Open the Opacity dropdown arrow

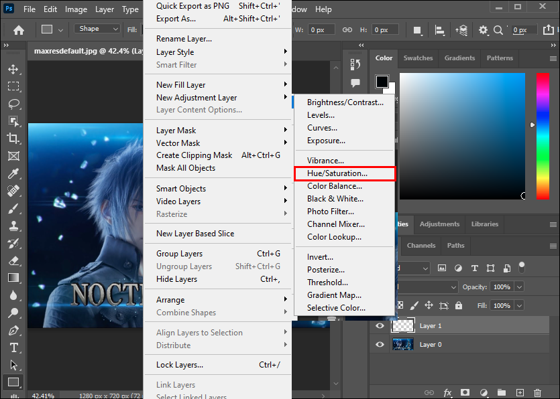click(x=519, y=287)
